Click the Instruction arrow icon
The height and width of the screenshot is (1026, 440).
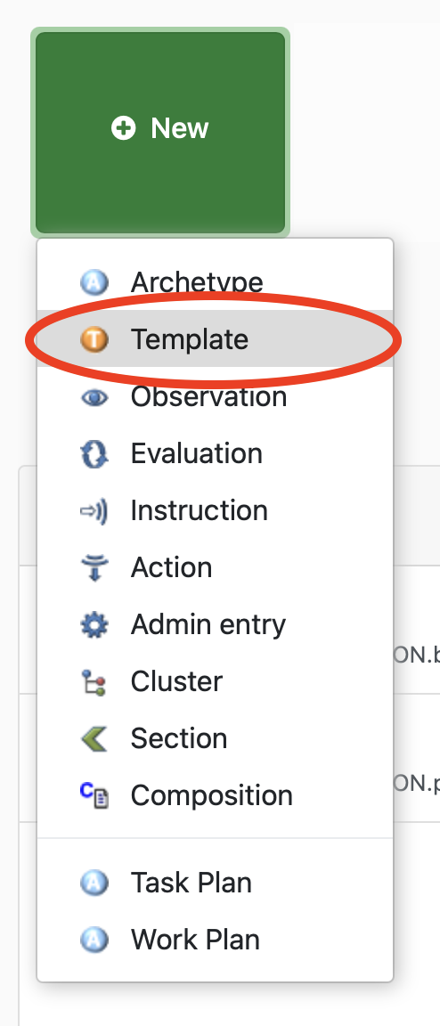tap(94, 510)
